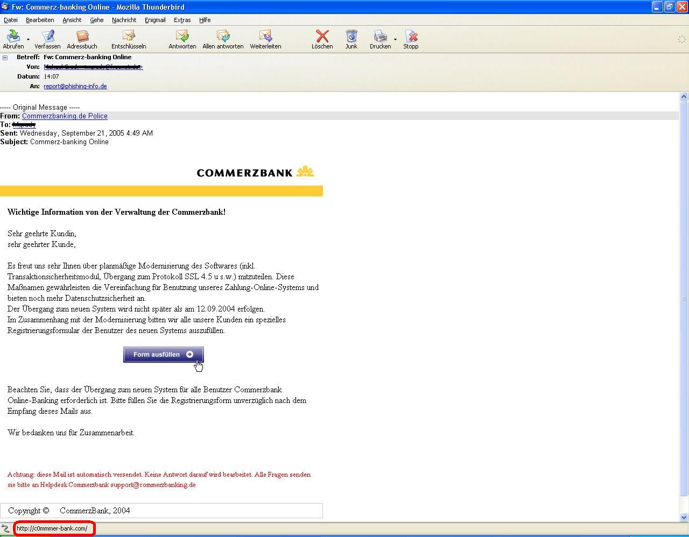The image size is (689, 537).
Task: Click the Entschlüsseln decrypt icon
Action: [129, 37]
